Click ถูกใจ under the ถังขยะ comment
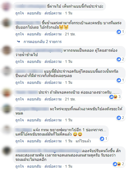134x169 pixels. (20, 120)
